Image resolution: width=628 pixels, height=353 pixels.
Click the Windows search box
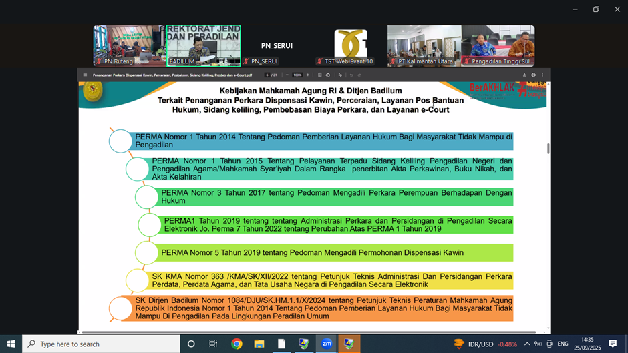[102, 344]
